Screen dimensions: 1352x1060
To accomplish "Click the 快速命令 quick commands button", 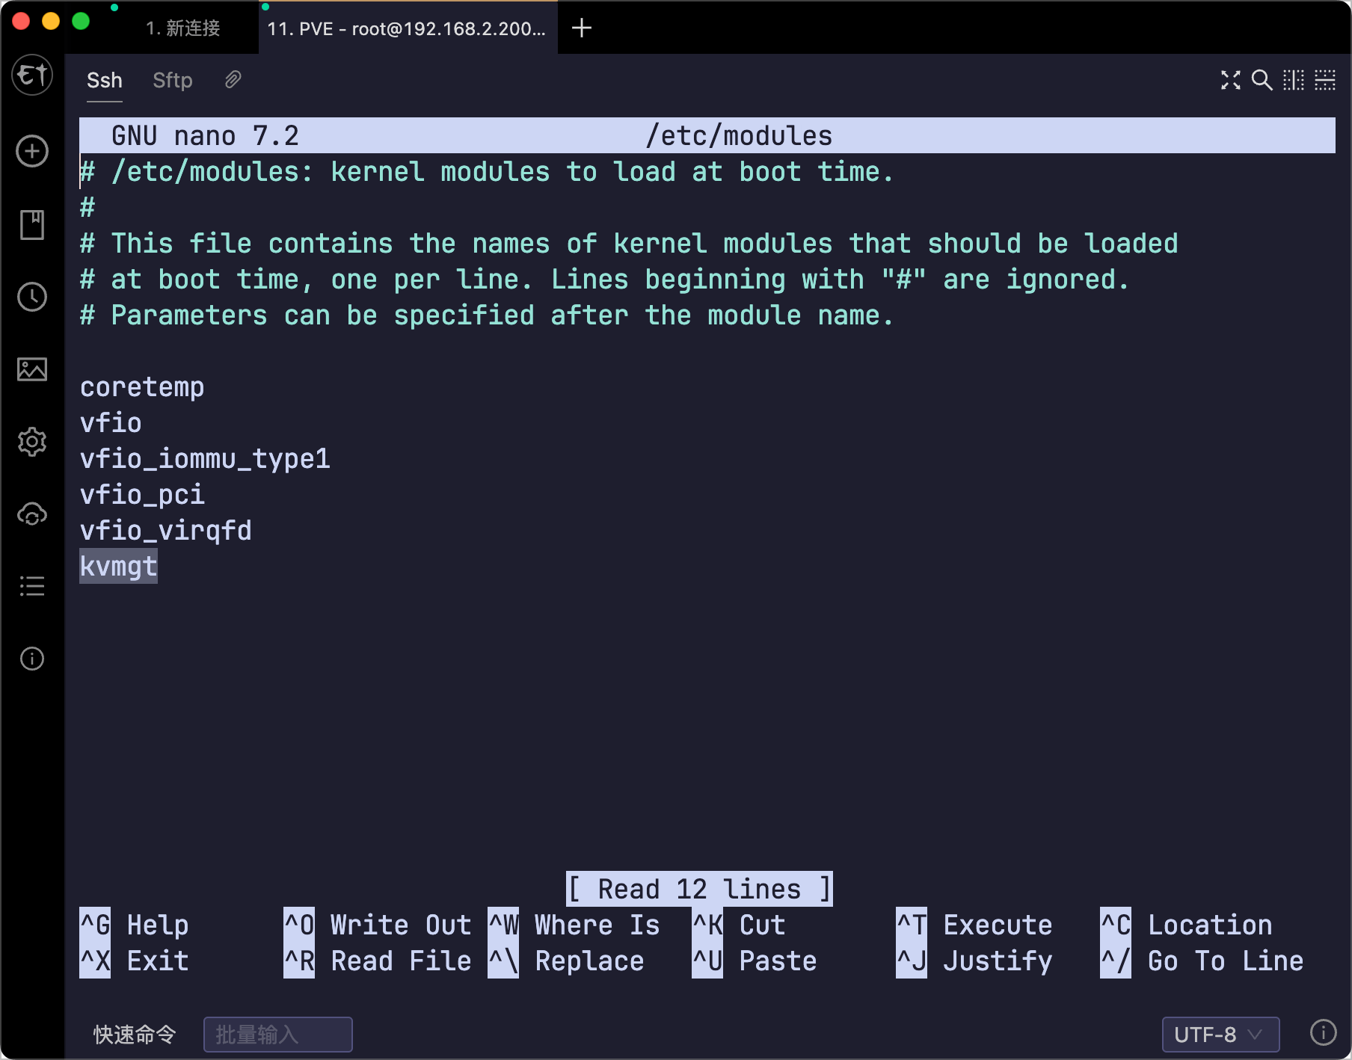I will [x=135, y=1035].
